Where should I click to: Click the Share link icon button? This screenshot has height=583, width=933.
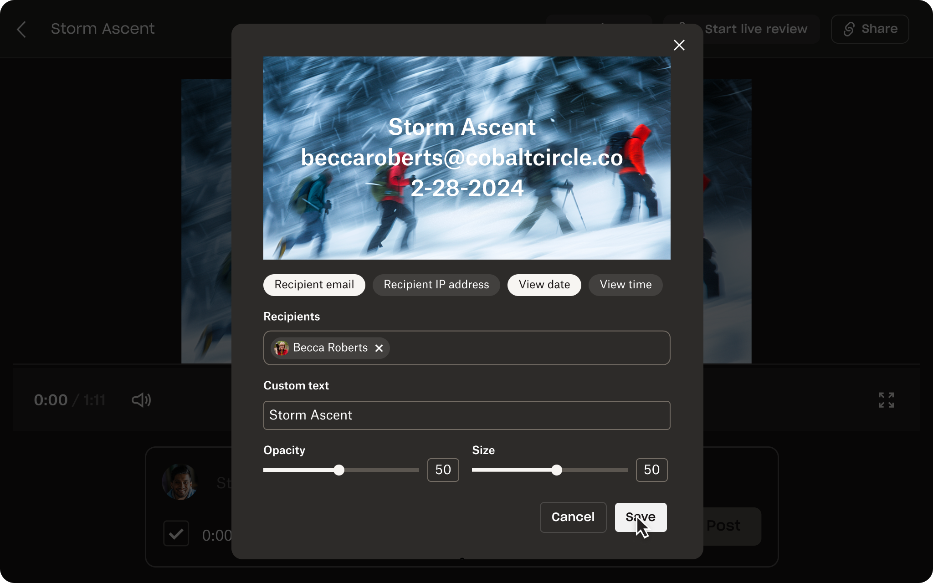[870, 29]
